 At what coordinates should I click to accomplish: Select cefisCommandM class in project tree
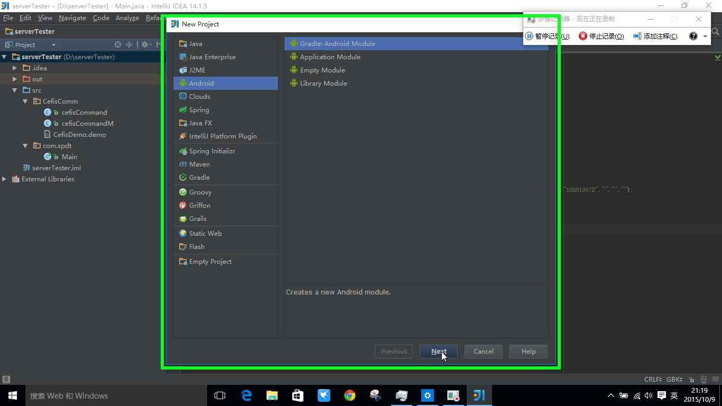pyautogui.click(x=87, y=123)
